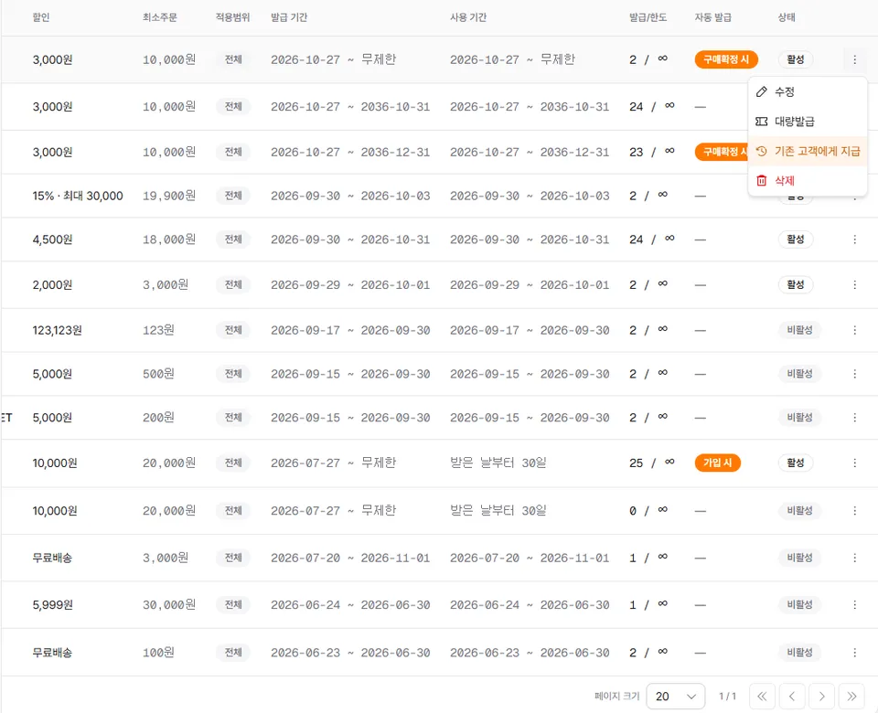This screenshot has height=713, width=878.
Task: Open the kebab menu on the 2,000원 row
Action: pos(854,285)
